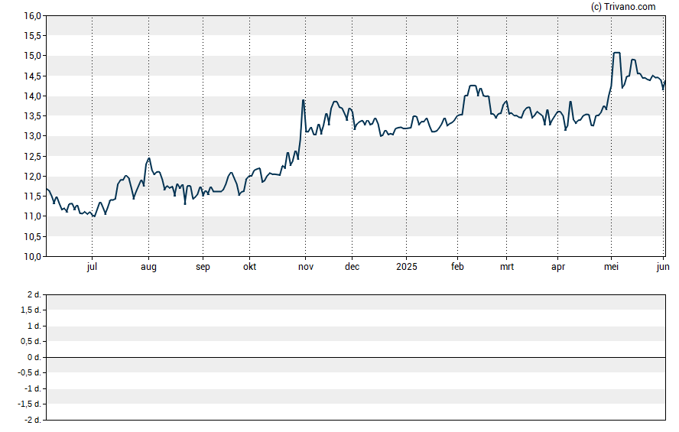Select the 12,0 price axis value
This screenshot has width=679, height=432.
pos(32,176)
